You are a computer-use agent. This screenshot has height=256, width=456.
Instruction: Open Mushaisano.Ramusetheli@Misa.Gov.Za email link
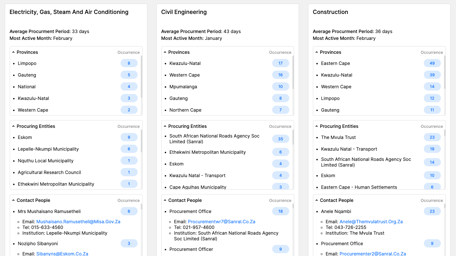tap(78, 222)
